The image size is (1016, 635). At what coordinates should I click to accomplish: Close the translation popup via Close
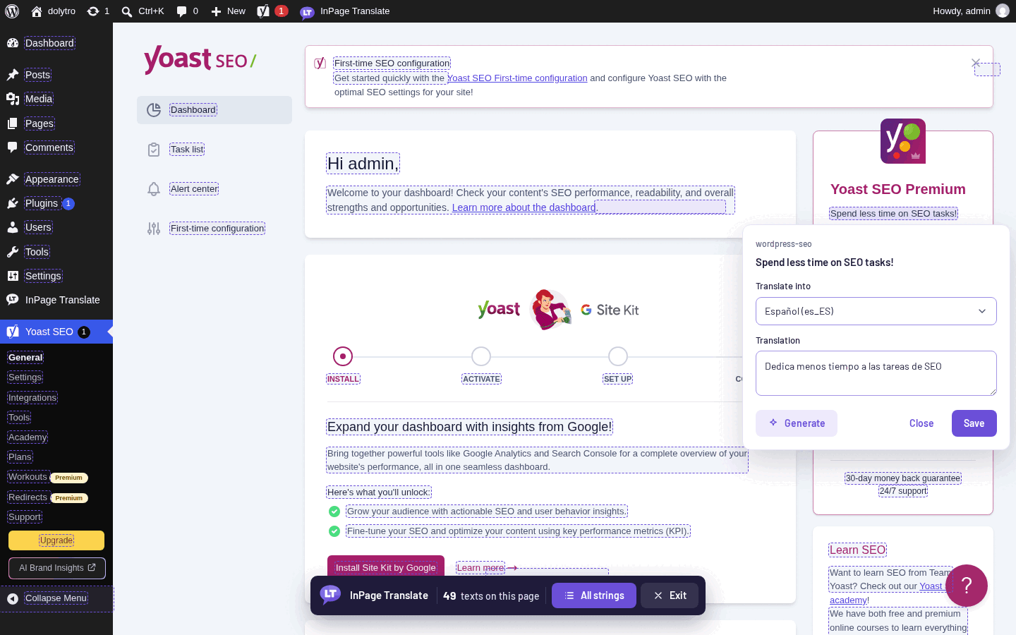921,423
